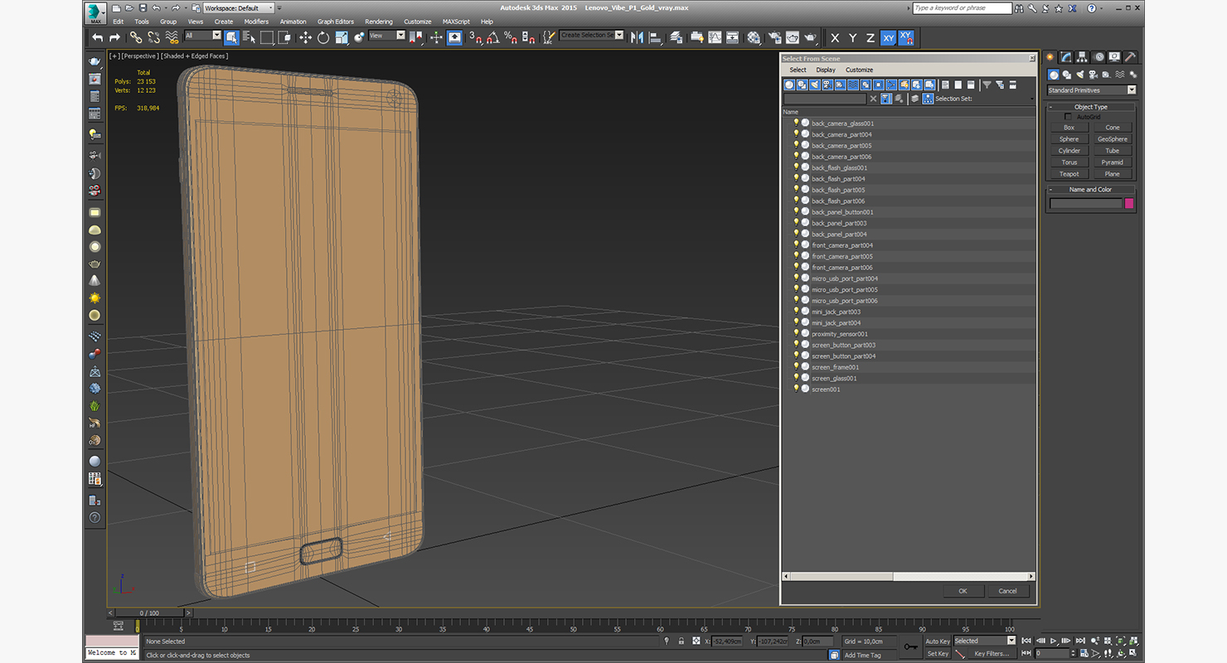Open the Display menu in Select From Scene
The image size is (1227, 663).
[826, 70]
